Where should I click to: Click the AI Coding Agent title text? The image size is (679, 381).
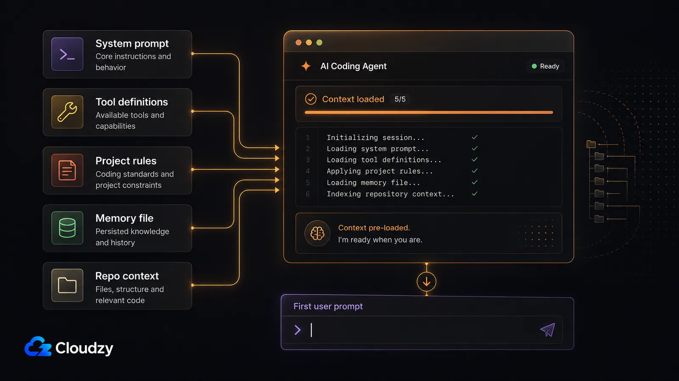pyautogui.click(x=354, y=66)
